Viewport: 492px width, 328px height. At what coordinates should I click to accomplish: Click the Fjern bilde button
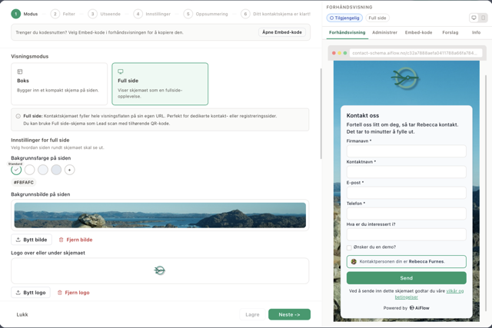[x=75, y=240]
